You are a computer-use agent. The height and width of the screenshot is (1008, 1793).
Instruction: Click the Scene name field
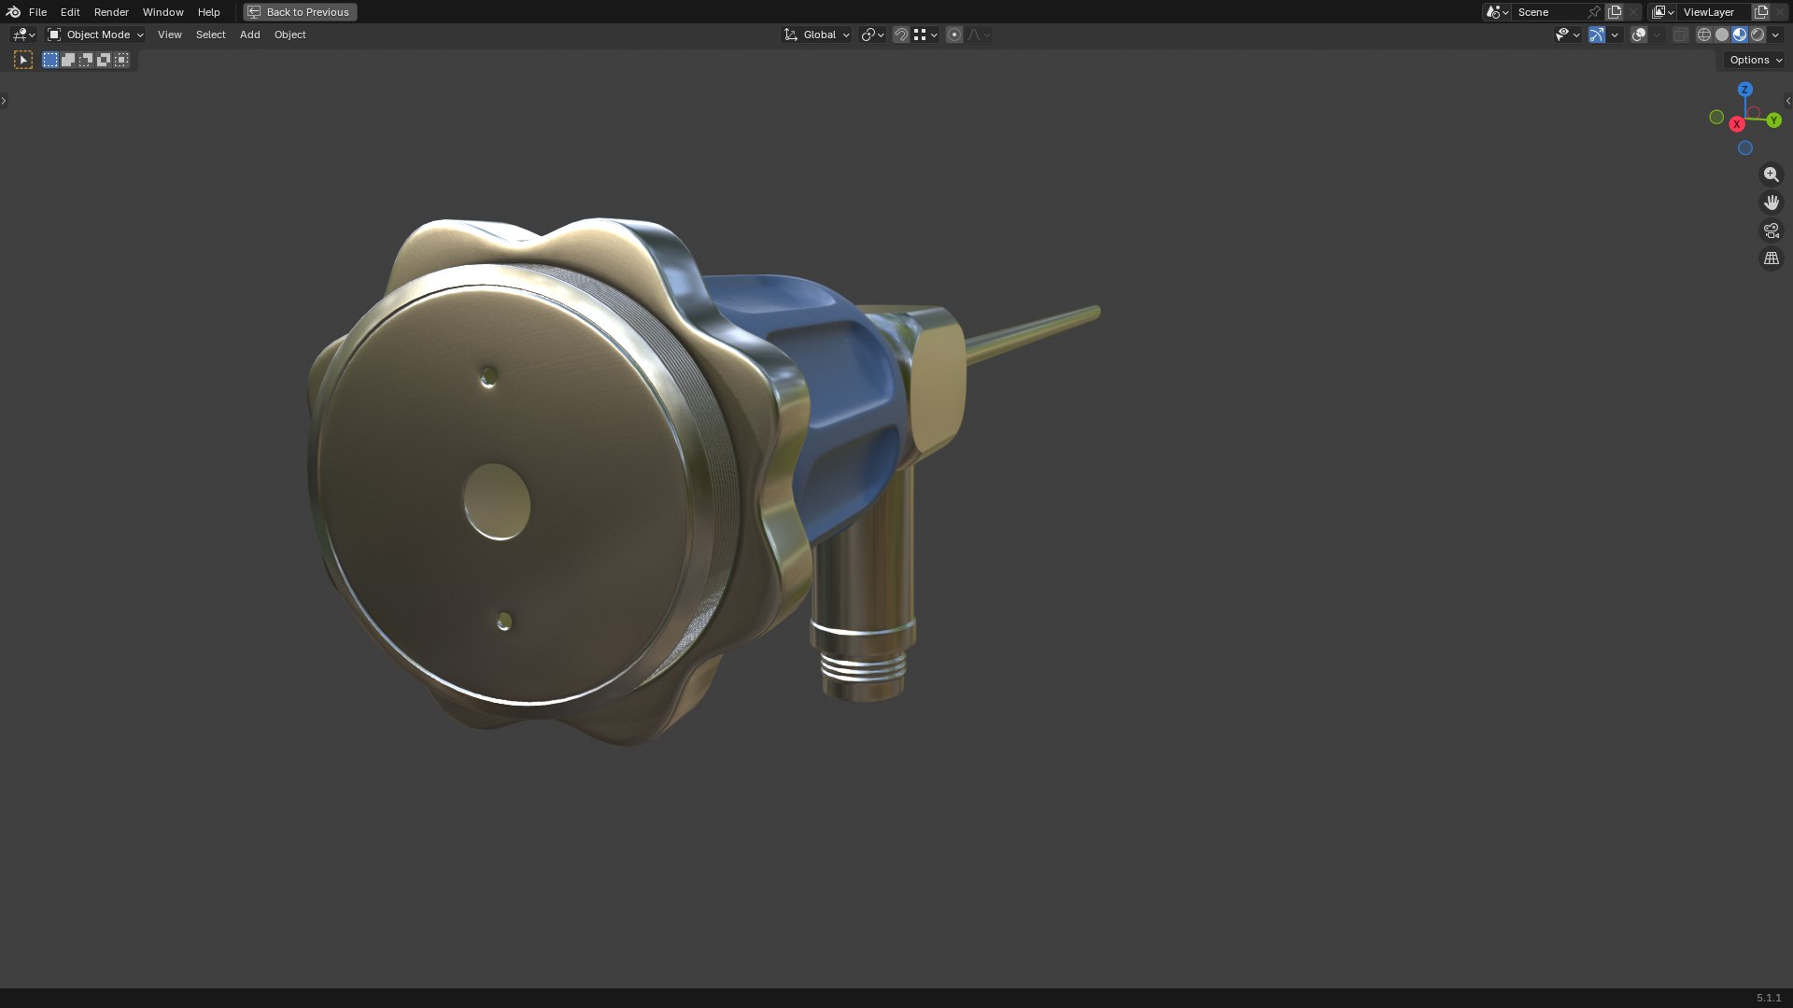tap(1548, 12)
